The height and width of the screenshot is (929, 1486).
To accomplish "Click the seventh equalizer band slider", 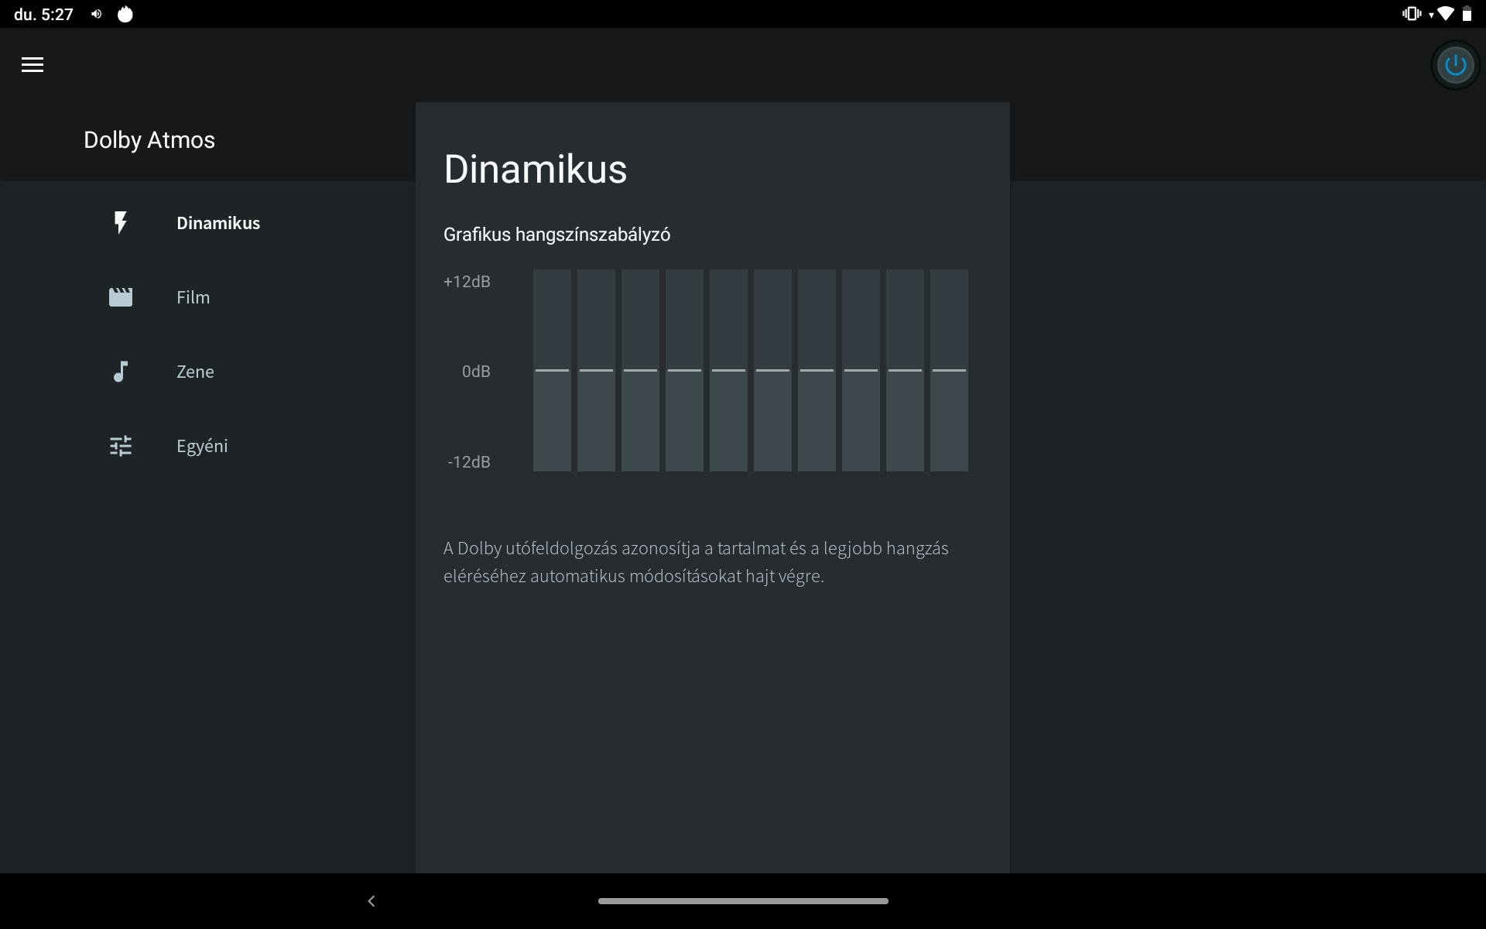I will [x=817, y=370].
